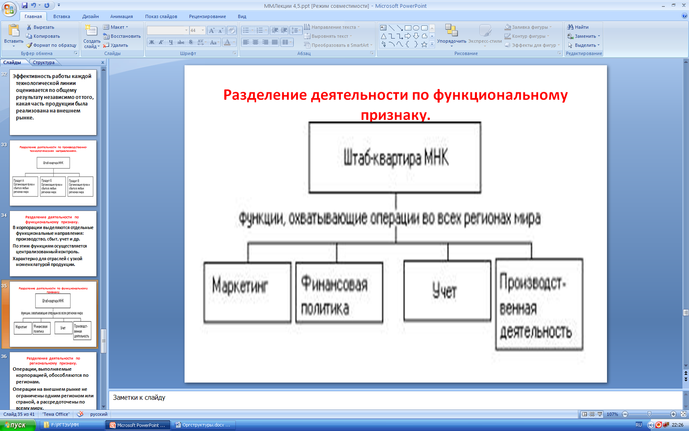
Task: Choose the Rounded Rectangle shape
Action: (424, 28)
